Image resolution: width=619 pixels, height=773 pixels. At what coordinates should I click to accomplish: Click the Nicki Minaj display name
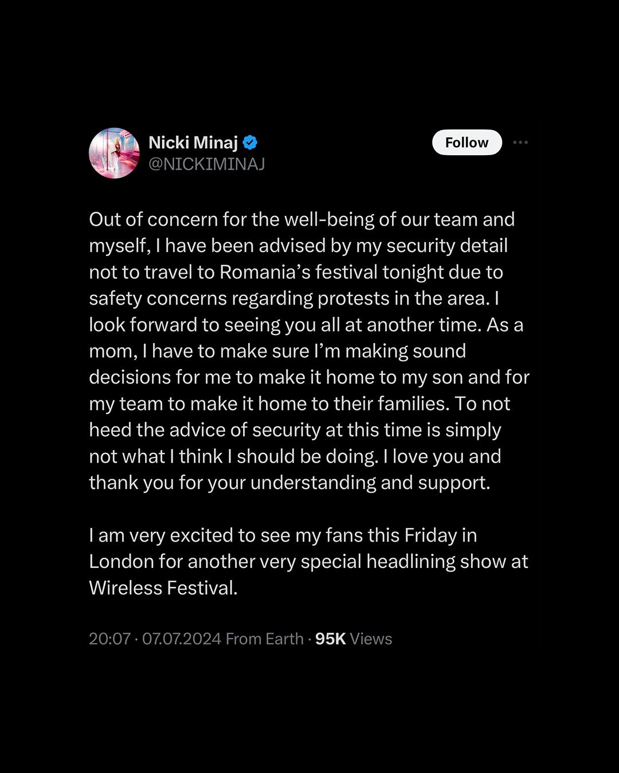coord(193,143)
